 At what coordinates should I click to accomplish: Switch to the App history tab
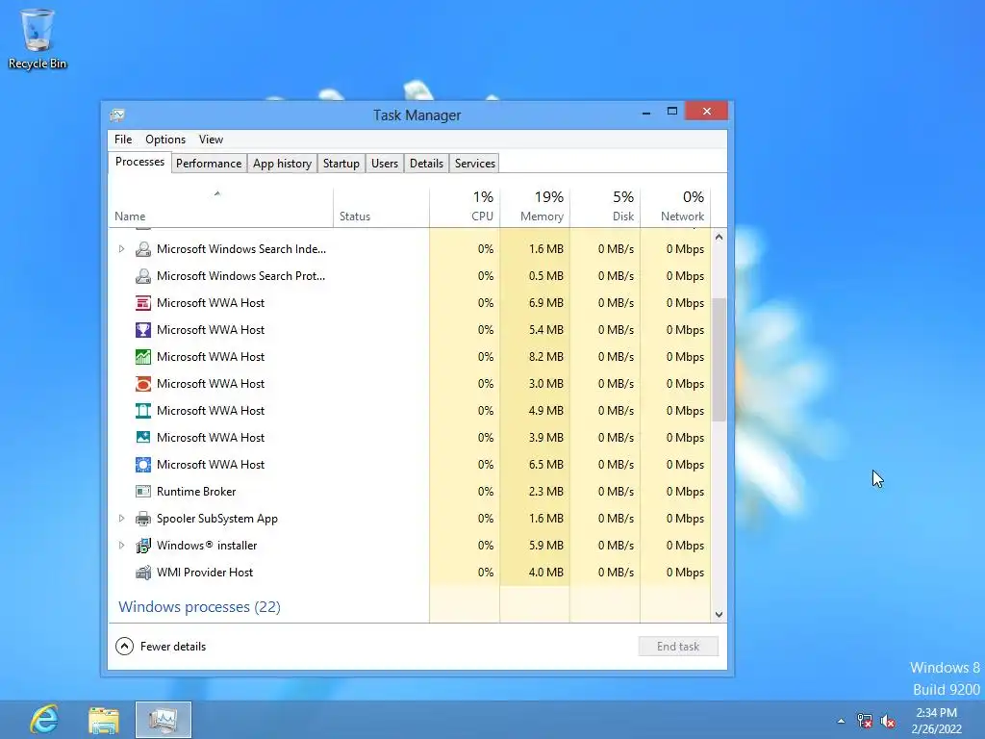[282, 164]
